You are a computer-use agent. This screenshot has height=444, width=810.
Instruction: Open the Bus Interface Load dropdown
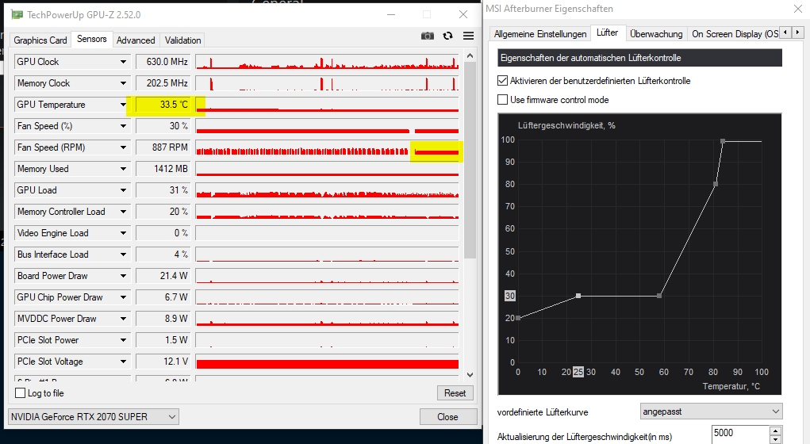pyautogui.click(x=123, y=255)
